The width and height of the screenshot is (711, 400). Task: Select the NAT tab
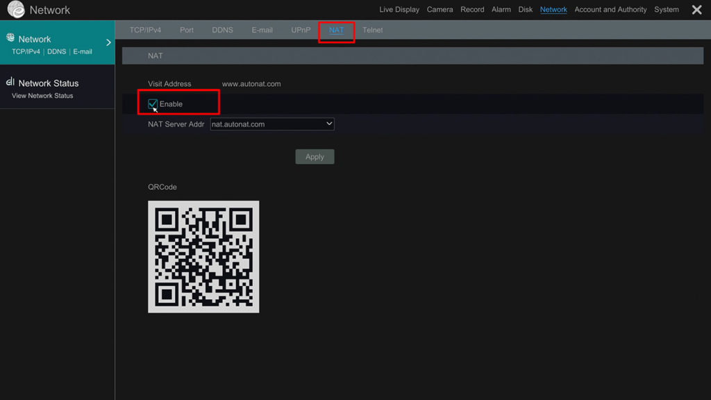coord(336,30)
